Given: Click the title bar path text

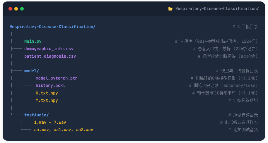Looking at the screenshot, I should point(217,9).
